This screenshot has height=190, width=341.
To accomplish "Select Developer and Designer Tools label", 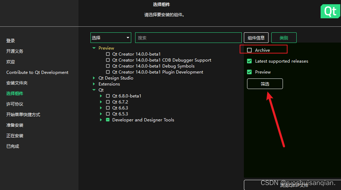I will 143,120.
